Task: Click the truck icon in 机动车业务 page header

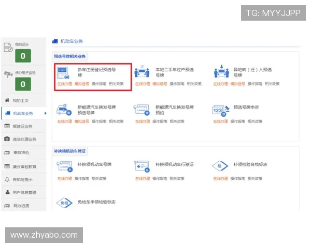Action: point(55,41)
